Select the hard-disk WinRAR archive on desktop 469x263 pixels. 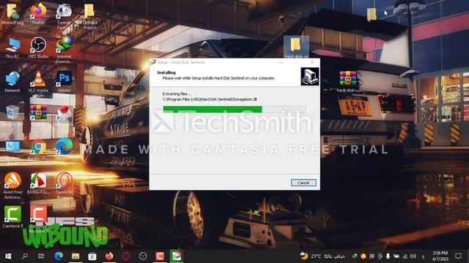pos(347,81)
